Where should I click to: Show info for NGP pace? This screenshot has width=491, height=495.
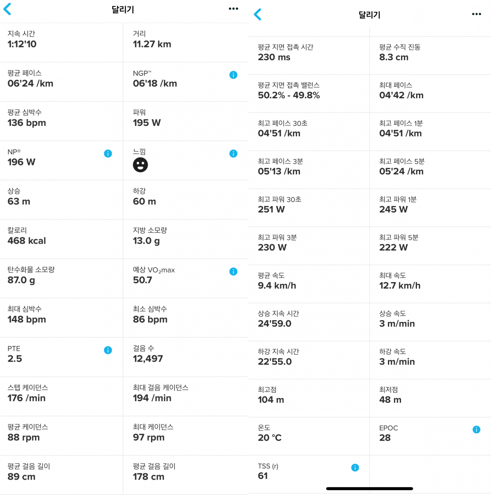pyautogui.click(x=233, y=75)
